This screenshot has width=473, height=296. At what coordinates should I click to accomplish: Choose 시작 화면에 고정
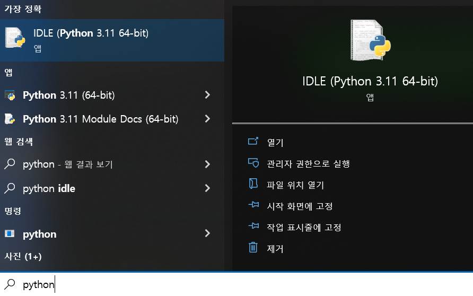tap(300, 206)
